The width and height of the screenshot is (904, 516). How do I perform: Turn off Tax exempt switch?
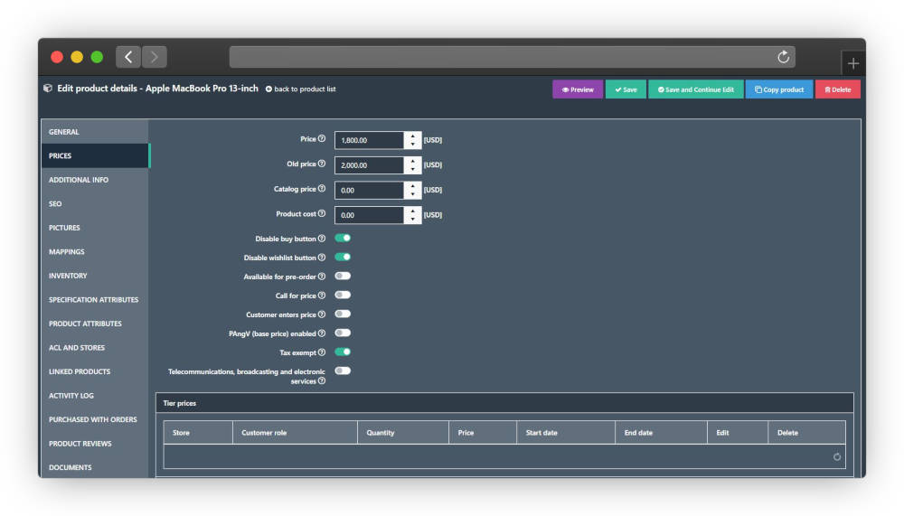(x=343, y=352)
